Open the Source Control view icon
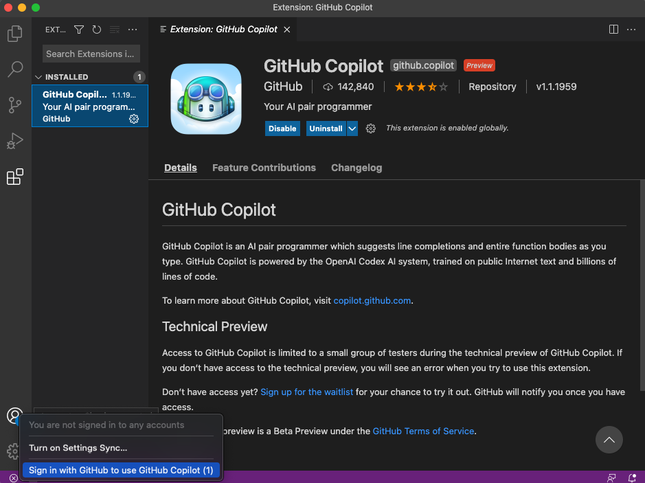Viewport: 645px width, 483px height. tap(15, 105)
